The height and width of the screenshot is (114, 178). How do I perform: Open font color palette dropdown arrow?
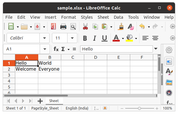pos(123,38)
